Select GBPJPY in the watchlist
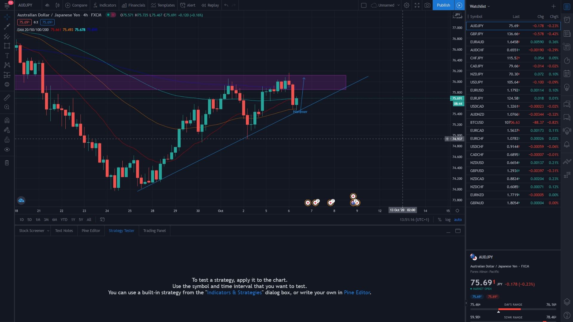The height and width of the screenshot is (322, 573). [x=513, y=34]
